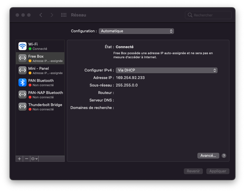Click the Revenir button
This screenshot has width=245, height=192.
193,171
